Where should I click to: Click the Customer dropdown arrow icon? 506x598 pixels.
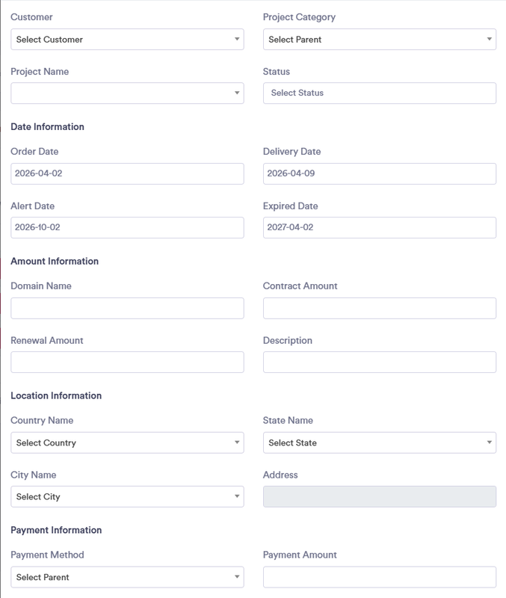click(x=237, y=39)
